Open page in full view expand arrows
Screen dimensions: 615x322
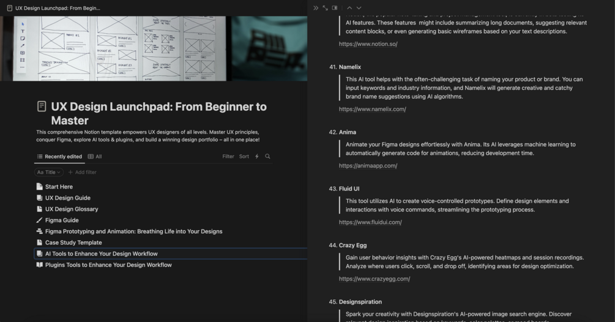[x=325, y=8]
